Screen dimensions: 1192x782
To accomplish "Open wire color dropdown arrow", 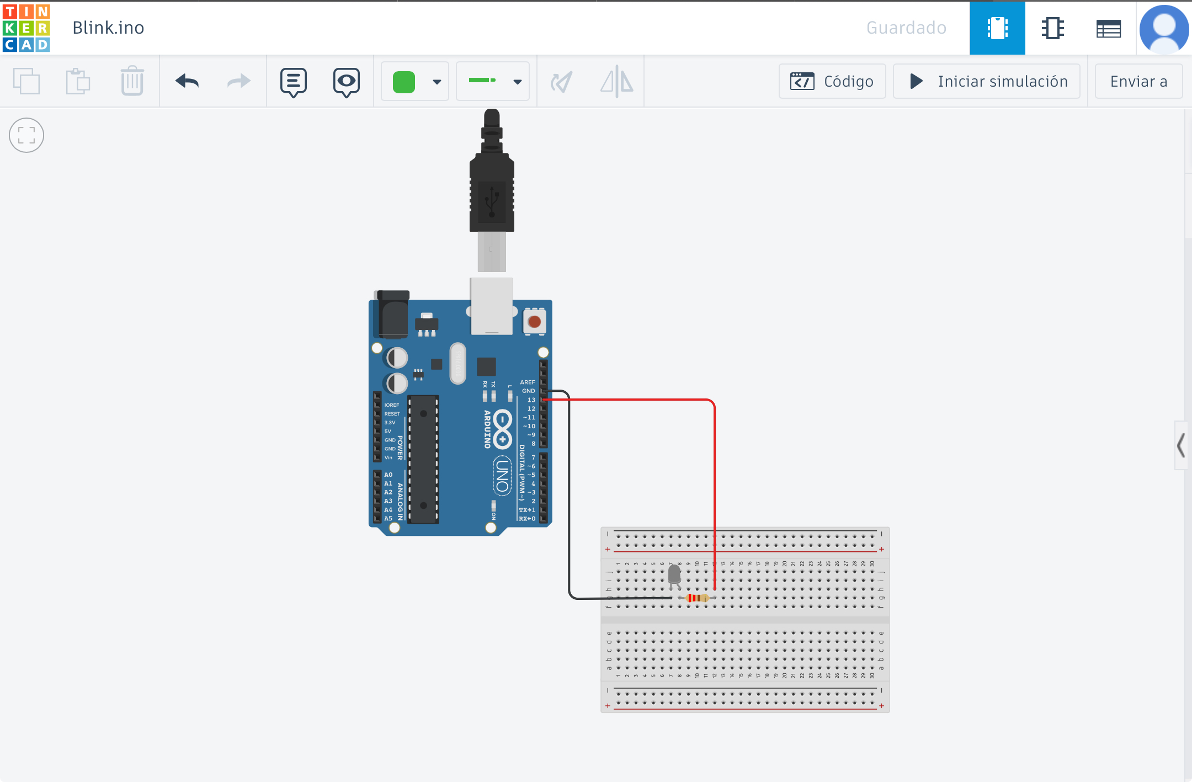I will click(437, 82).
